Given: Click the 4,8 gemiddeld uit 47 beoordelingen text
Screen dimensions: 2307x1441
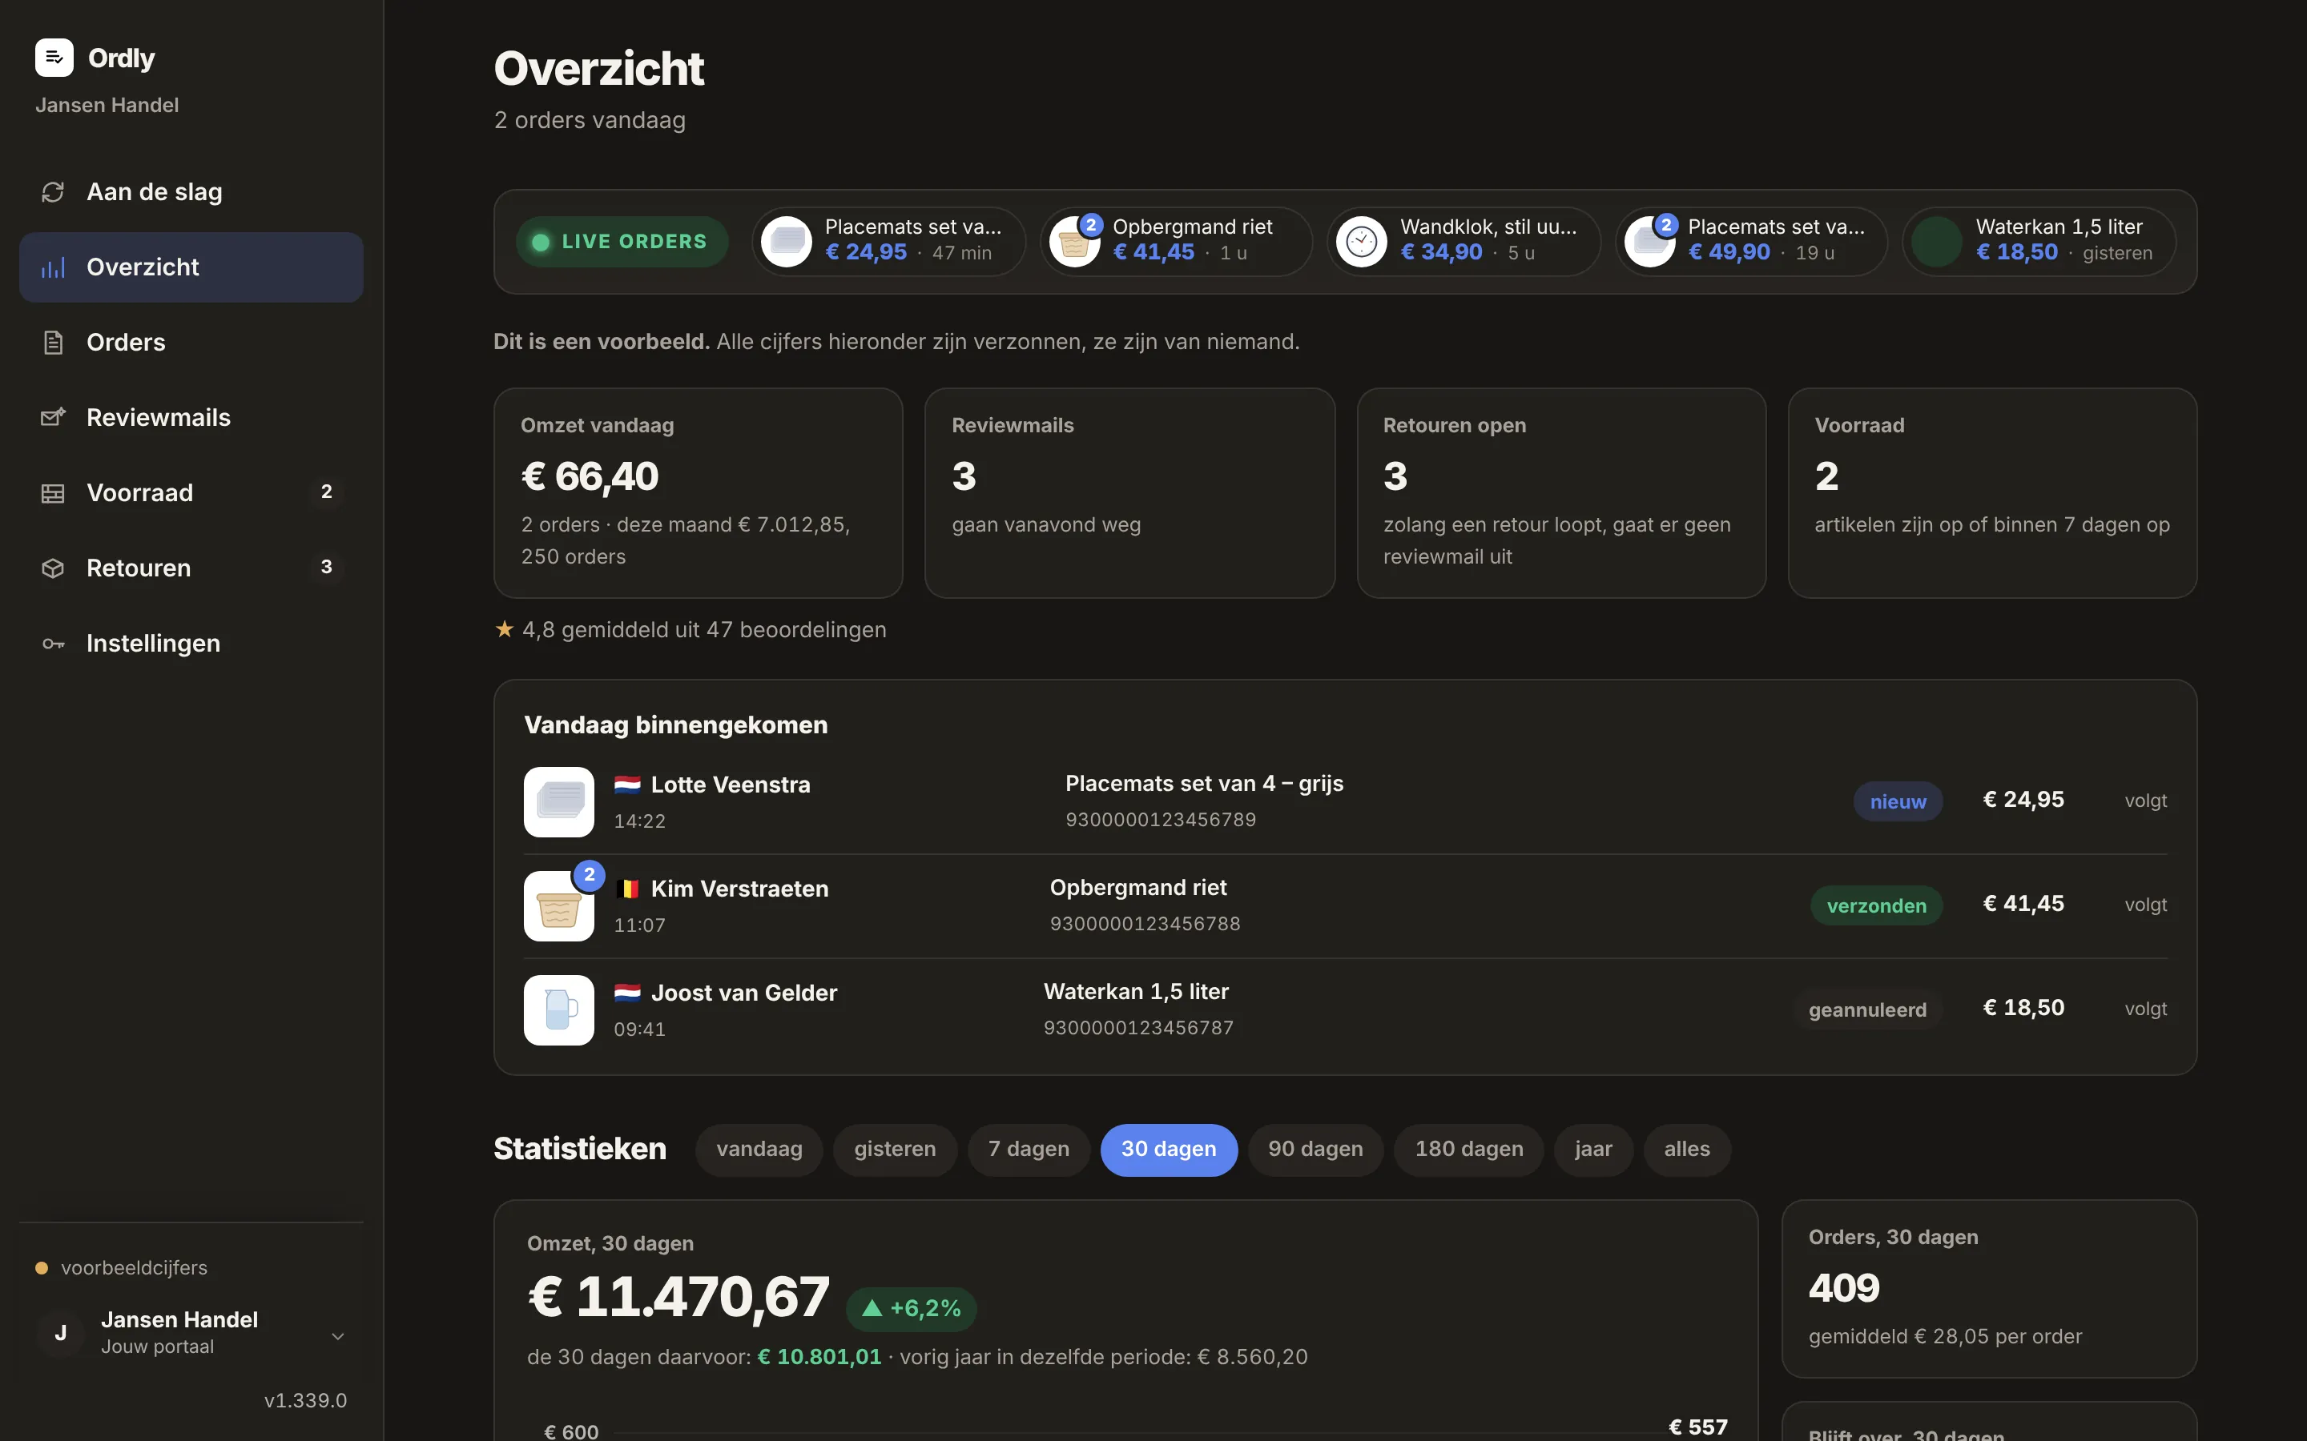Looking at the screenshot, I should (703, 630).
